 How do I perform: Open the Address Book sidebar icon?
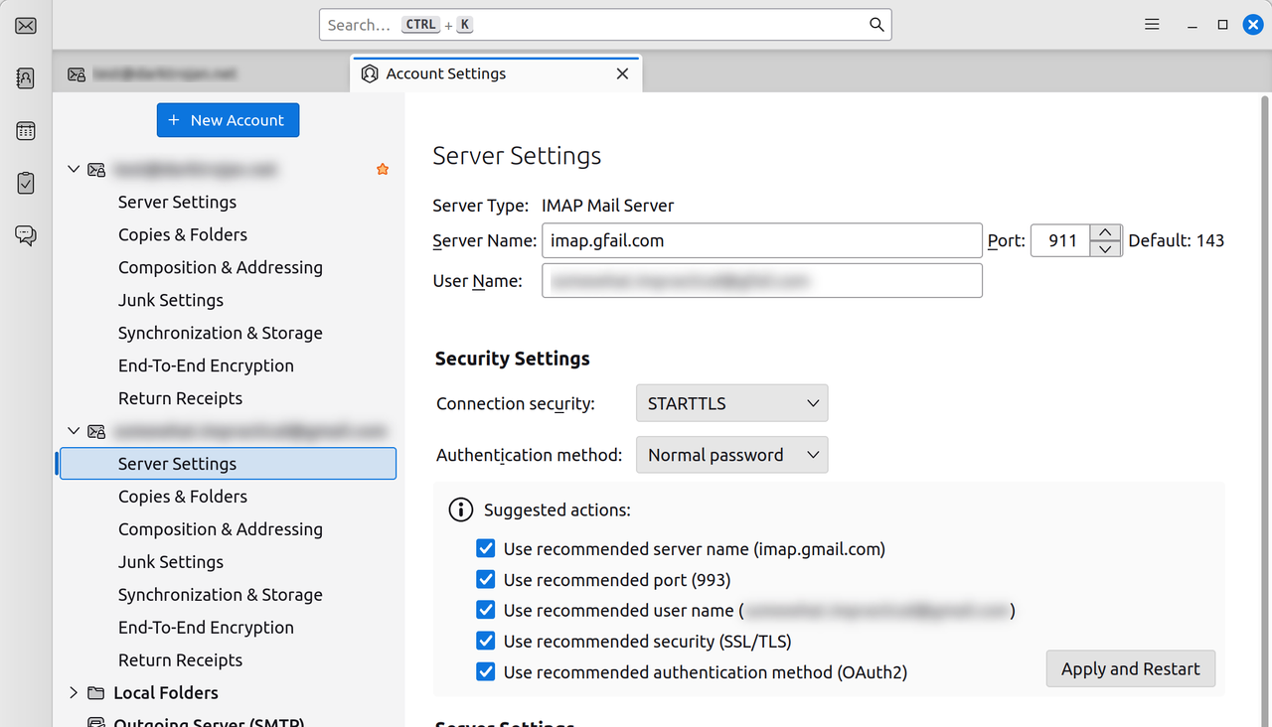tap(26, 77)
